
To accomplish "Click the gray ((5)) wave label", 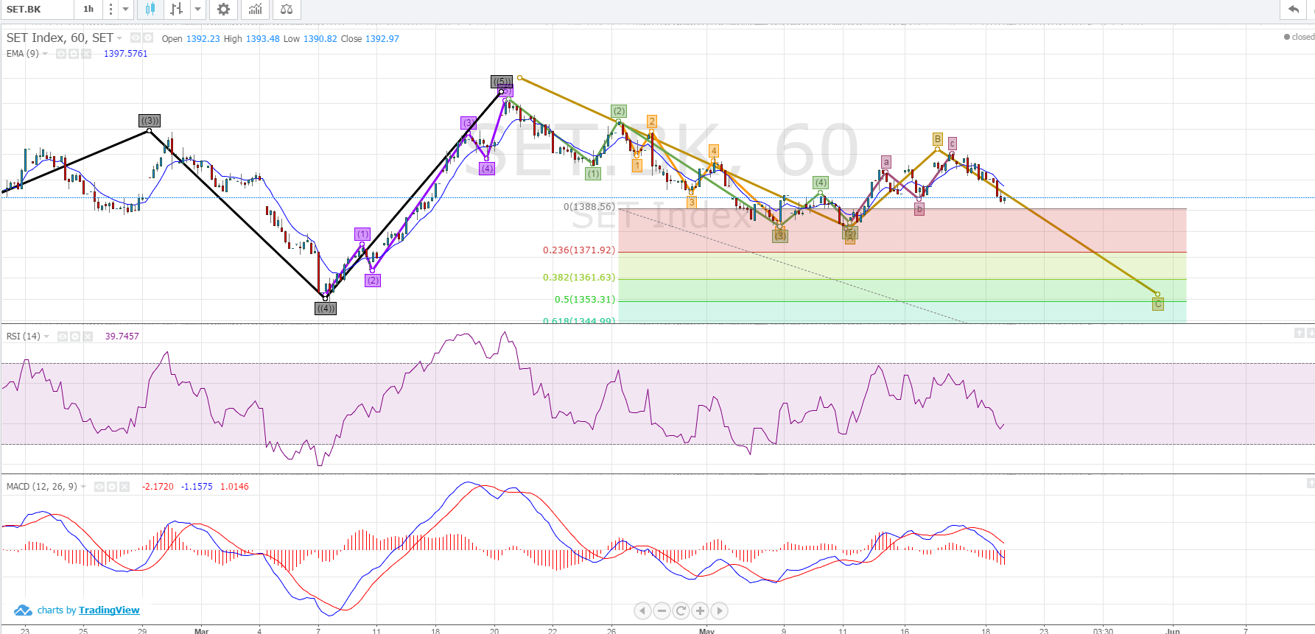I will (502, 81).
